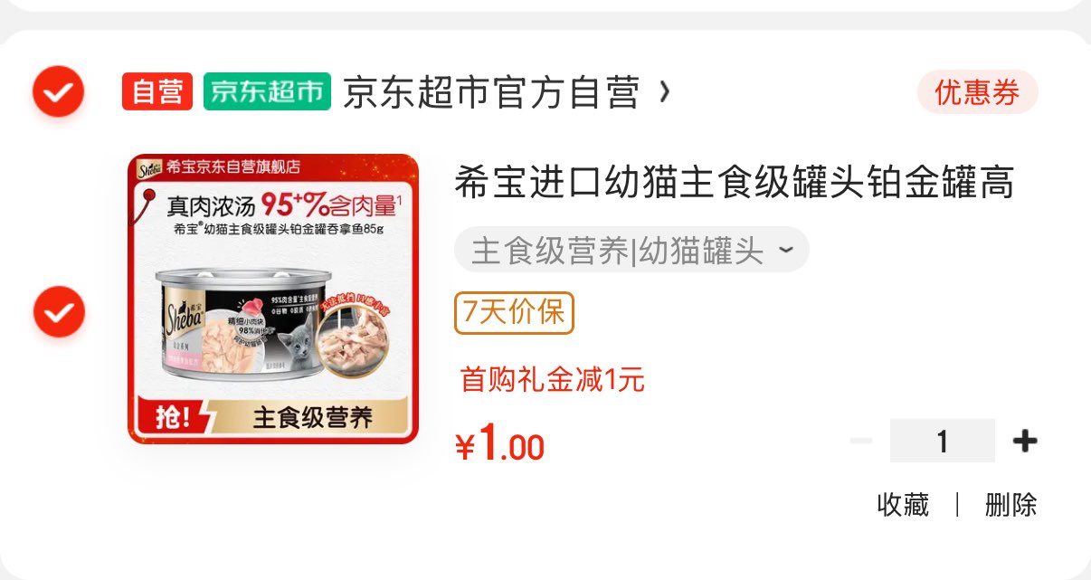Remove the item with 删除

[x=1011, y=505]
